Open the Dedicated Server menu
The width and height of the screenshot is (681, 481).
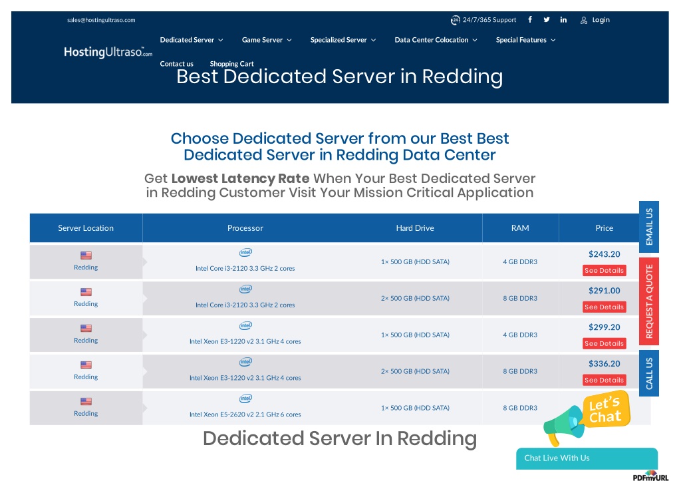[187, 40]
